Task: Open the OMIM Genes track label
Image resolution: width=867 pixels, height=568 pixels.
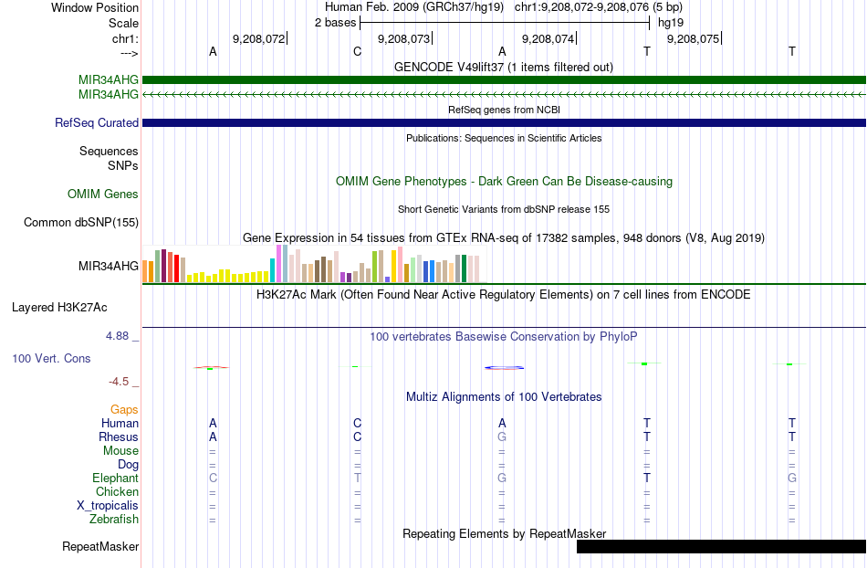Action: tap(103, 195)
